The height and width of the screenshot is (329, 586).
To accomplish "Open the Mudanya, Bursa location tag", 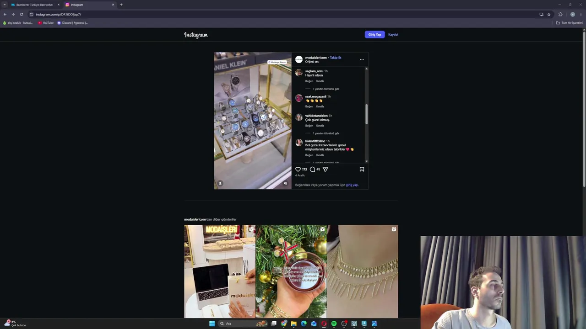I will (x=278, y=62).
